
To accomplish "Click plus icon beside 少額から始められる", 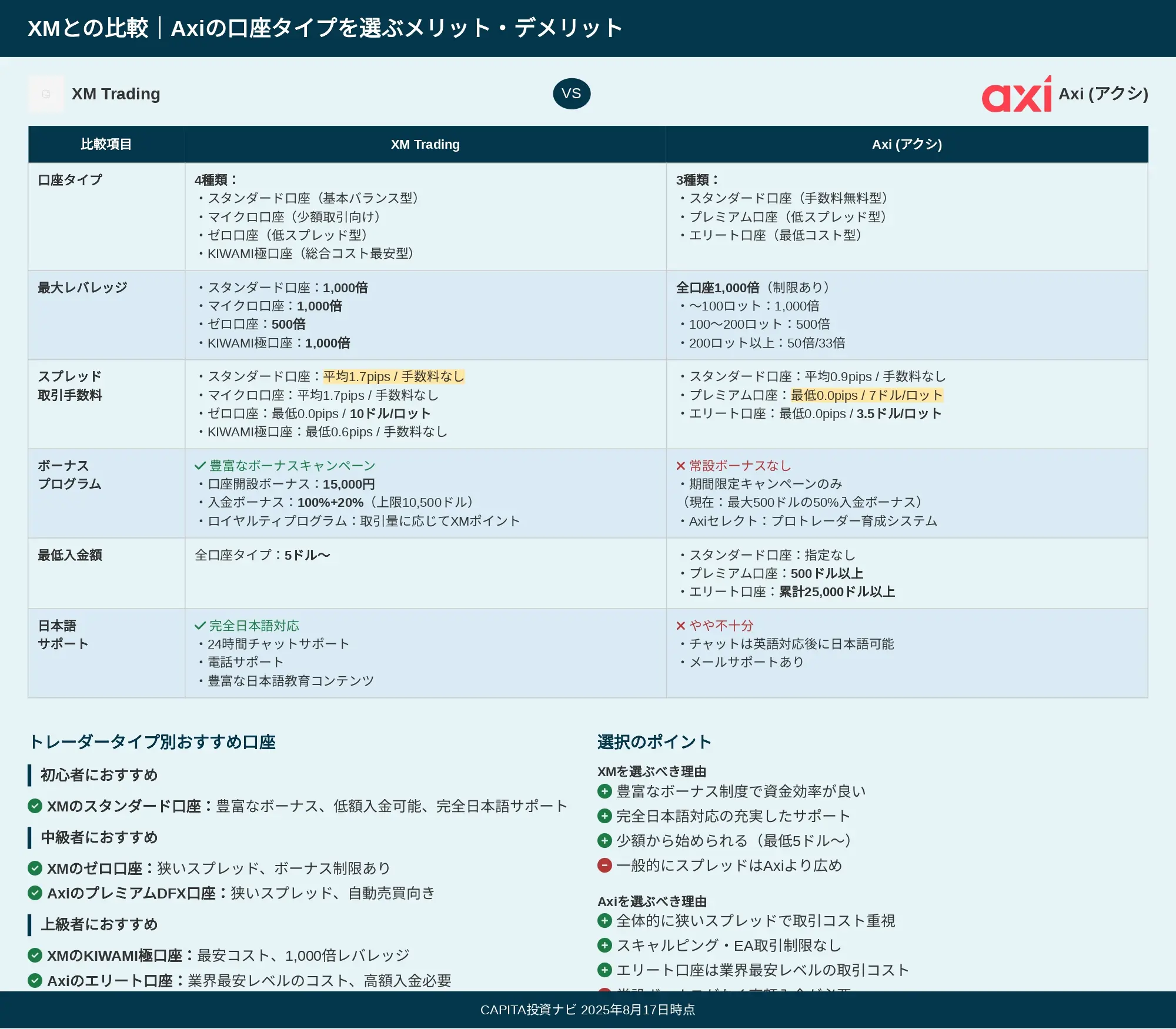I will pyautogui.click(x=604, y=840).
